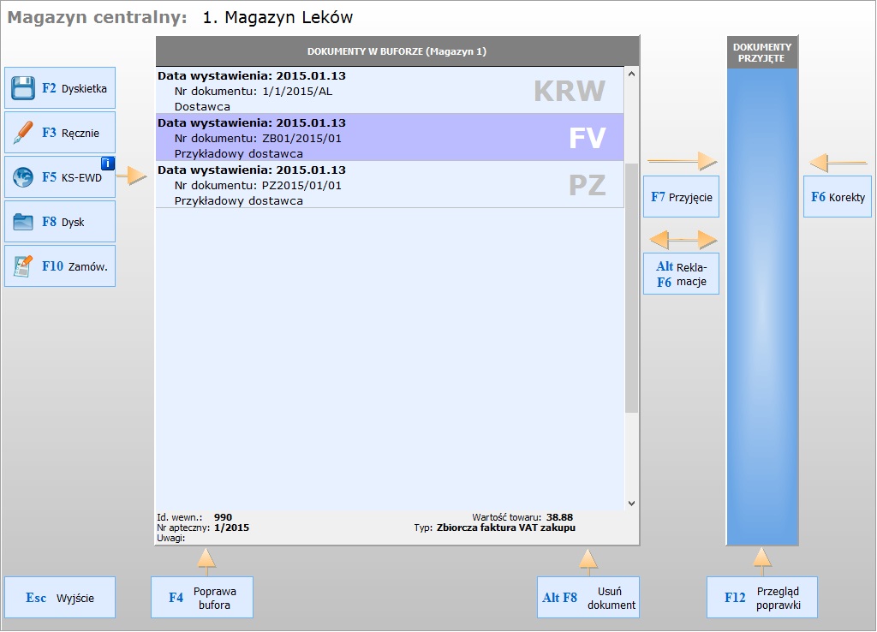Click the right arrow above F7 Przyjęcie
877x632 pixels.
[x=682, y=161]
